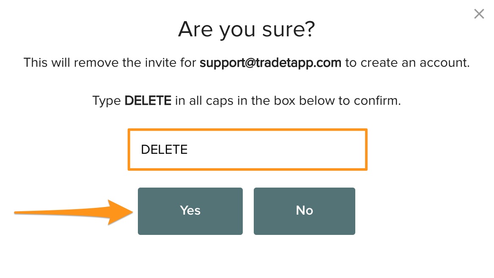This screenshot has height=278, width=494.
Task: Select the support@tradetapp.com email text
Action: (x=270, y=63)
